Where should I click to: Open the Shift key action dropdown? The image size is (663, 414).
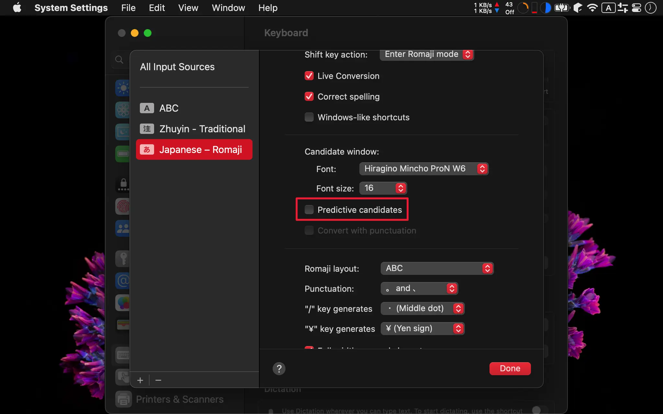pos(427,54)
